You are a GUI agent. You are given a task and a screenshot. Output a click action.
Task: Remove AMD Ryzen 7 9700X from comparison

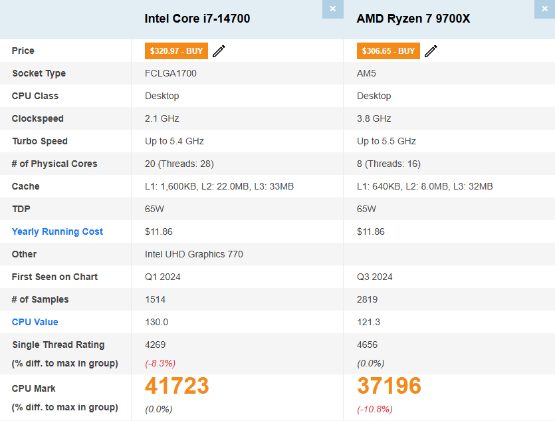pos(545,9)
